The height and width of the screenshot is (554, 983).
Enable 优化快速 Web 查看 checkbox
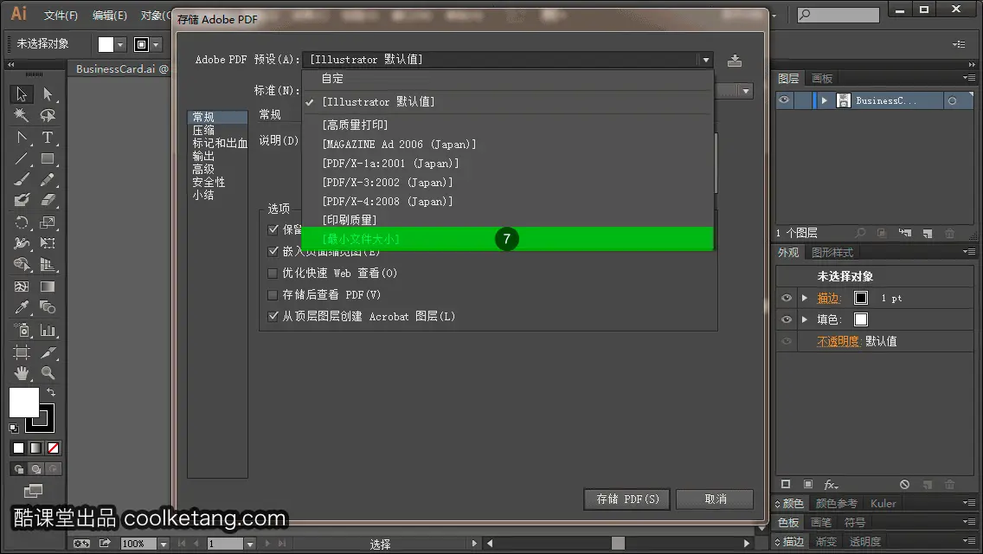[273, 273]
